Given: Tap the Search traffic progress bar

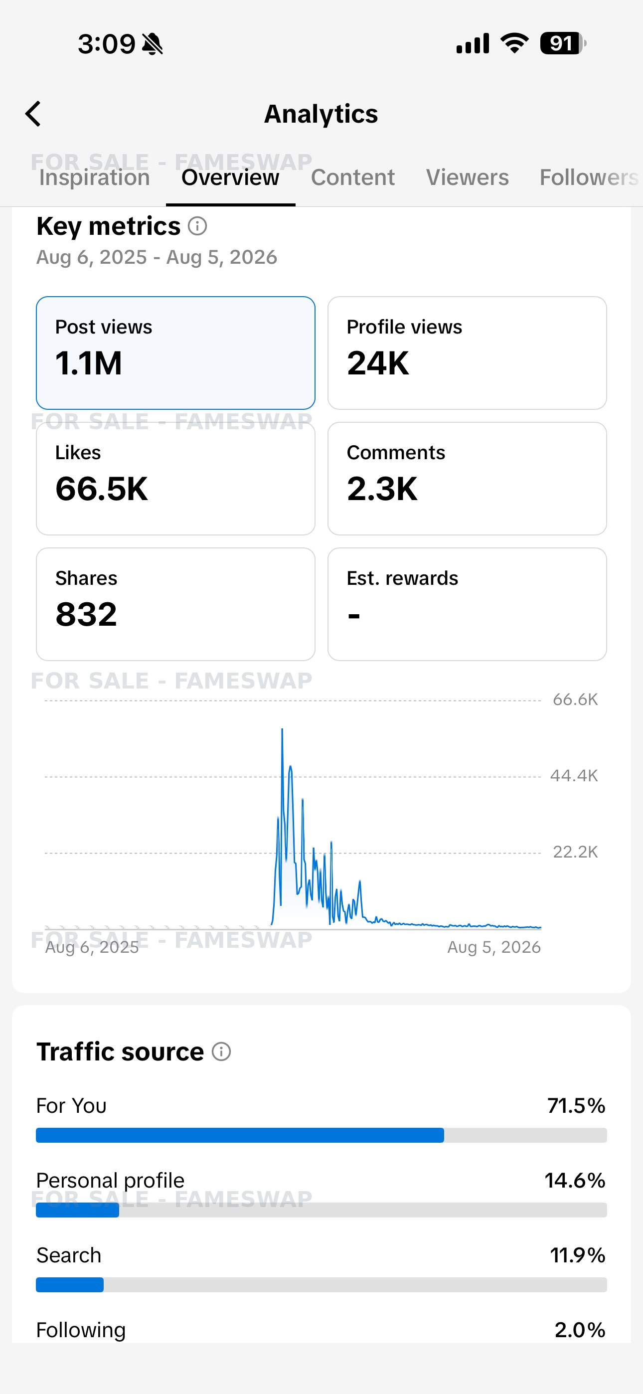Looking at the screenshot, I should (321, 1285).
